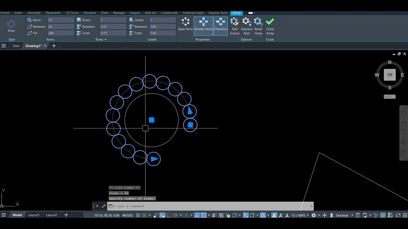Image resolution: width=408 pixels, height=229 pixels.
Task: Click the coordinates readout 117.61, 85.10
Action: click(x=107, y=215)
